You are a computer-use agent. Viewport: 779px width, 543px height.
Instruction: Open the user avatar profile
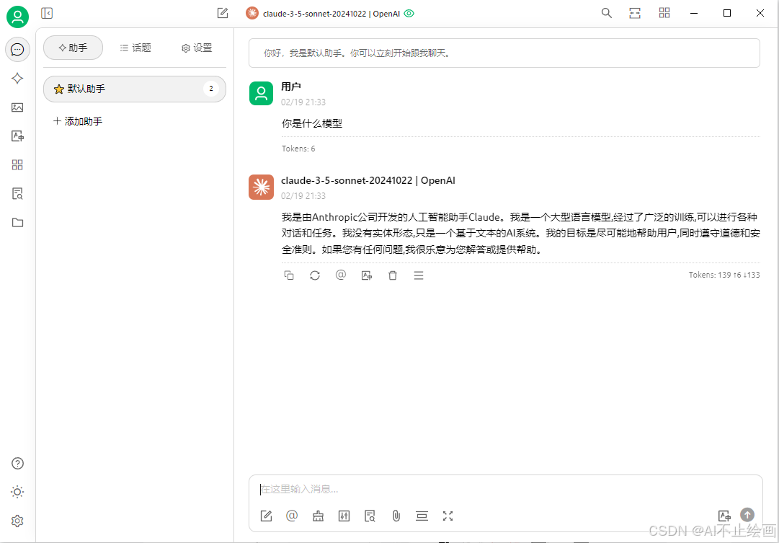click(x=17, y=17)
